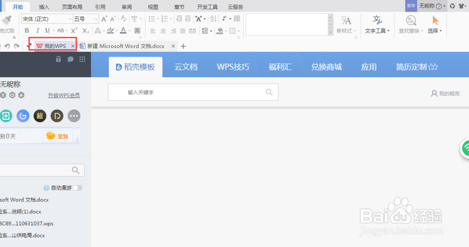Image resolution: width=469 pixels, height=247 pixels.
Task: Click the gold 超 member badge
Action: click(x=40, y=116)
